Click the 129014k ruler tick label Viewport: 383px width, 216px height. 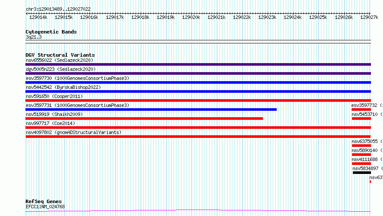pos(38,17)
